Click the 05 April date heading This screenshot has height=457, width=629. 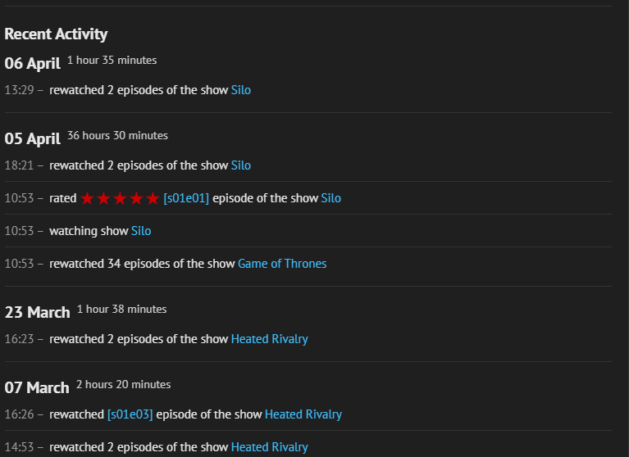click(x=33, y=139)
